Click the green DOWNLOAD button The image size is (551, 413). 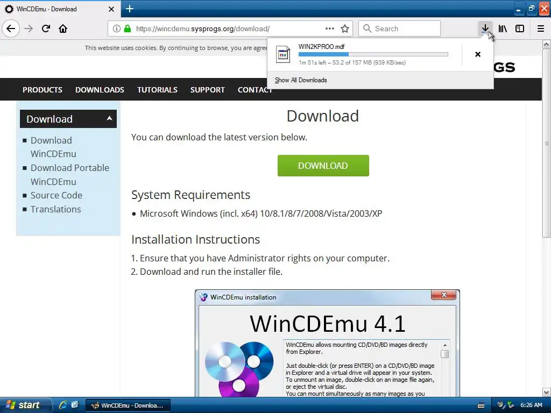pyautogui.click(x=323, y=166)
